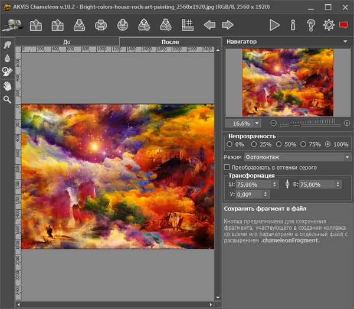Open the program info icon
354x309 pixels.
click(x=293, y=25)
